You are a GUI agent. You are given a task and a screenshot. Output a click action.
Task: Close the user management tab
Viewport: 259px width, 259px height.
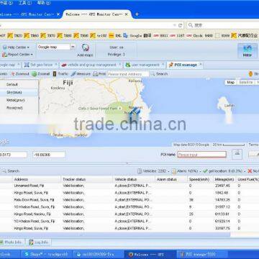pos(163,65)
